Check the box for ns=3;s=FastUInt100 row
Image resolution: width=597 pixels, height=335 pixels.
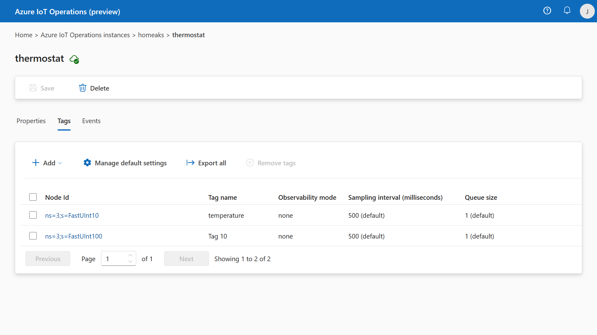click(33, 236)
